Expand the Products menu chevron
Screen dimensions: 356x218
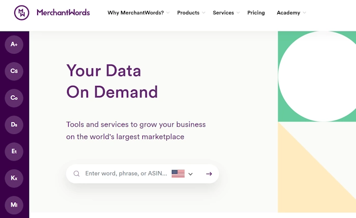tap(203, 13)
